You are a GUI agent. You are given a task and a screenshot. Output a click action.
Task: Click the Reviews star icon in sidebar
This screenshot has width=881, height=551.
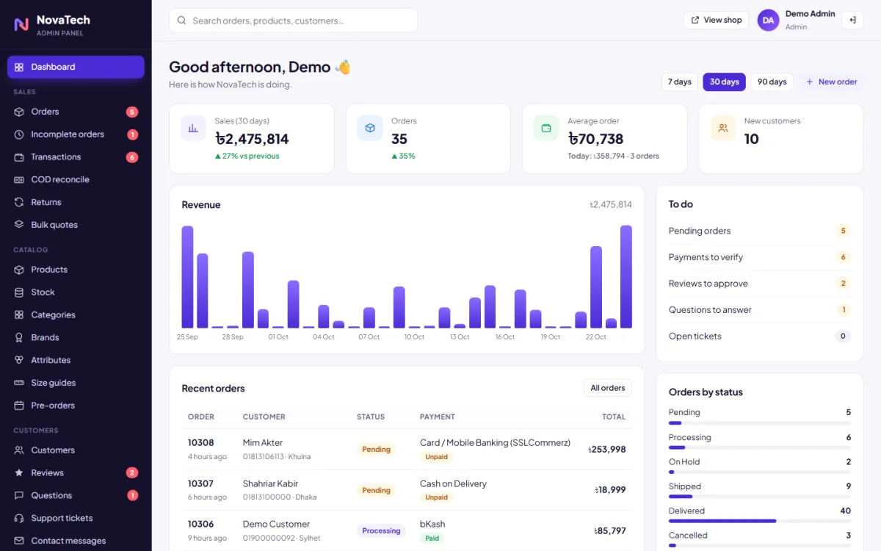point(19,473)
